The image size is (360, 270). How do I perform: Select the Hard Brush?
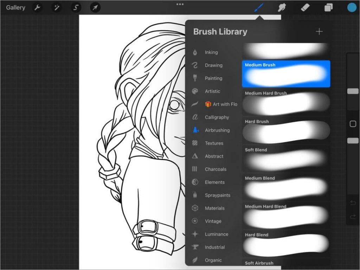pyautogui.click(x=286, y=130)
